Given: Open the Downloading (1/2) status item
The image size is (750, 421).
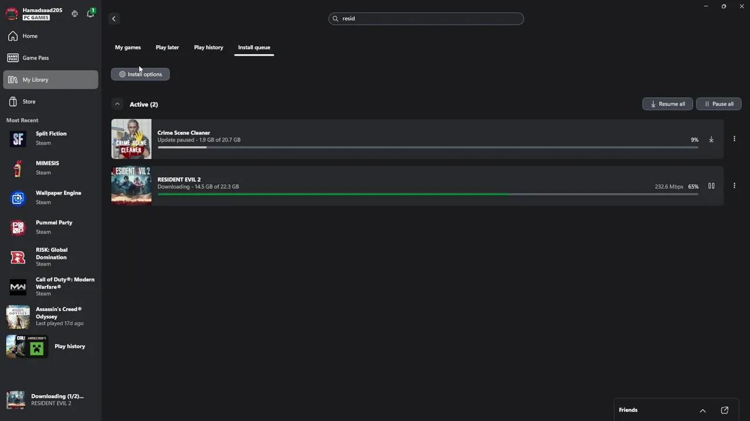Looking at the screenshot, I should tap(50, 400).
